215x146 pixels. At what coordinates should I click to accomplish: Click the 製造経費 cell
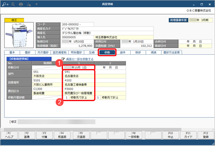point(47,93)
